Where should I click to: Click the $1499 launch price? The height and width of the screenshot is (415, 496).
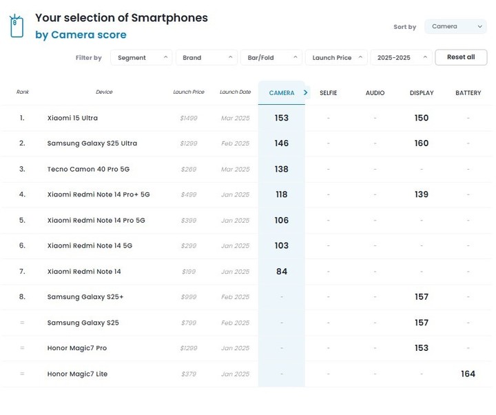point(189,118)
